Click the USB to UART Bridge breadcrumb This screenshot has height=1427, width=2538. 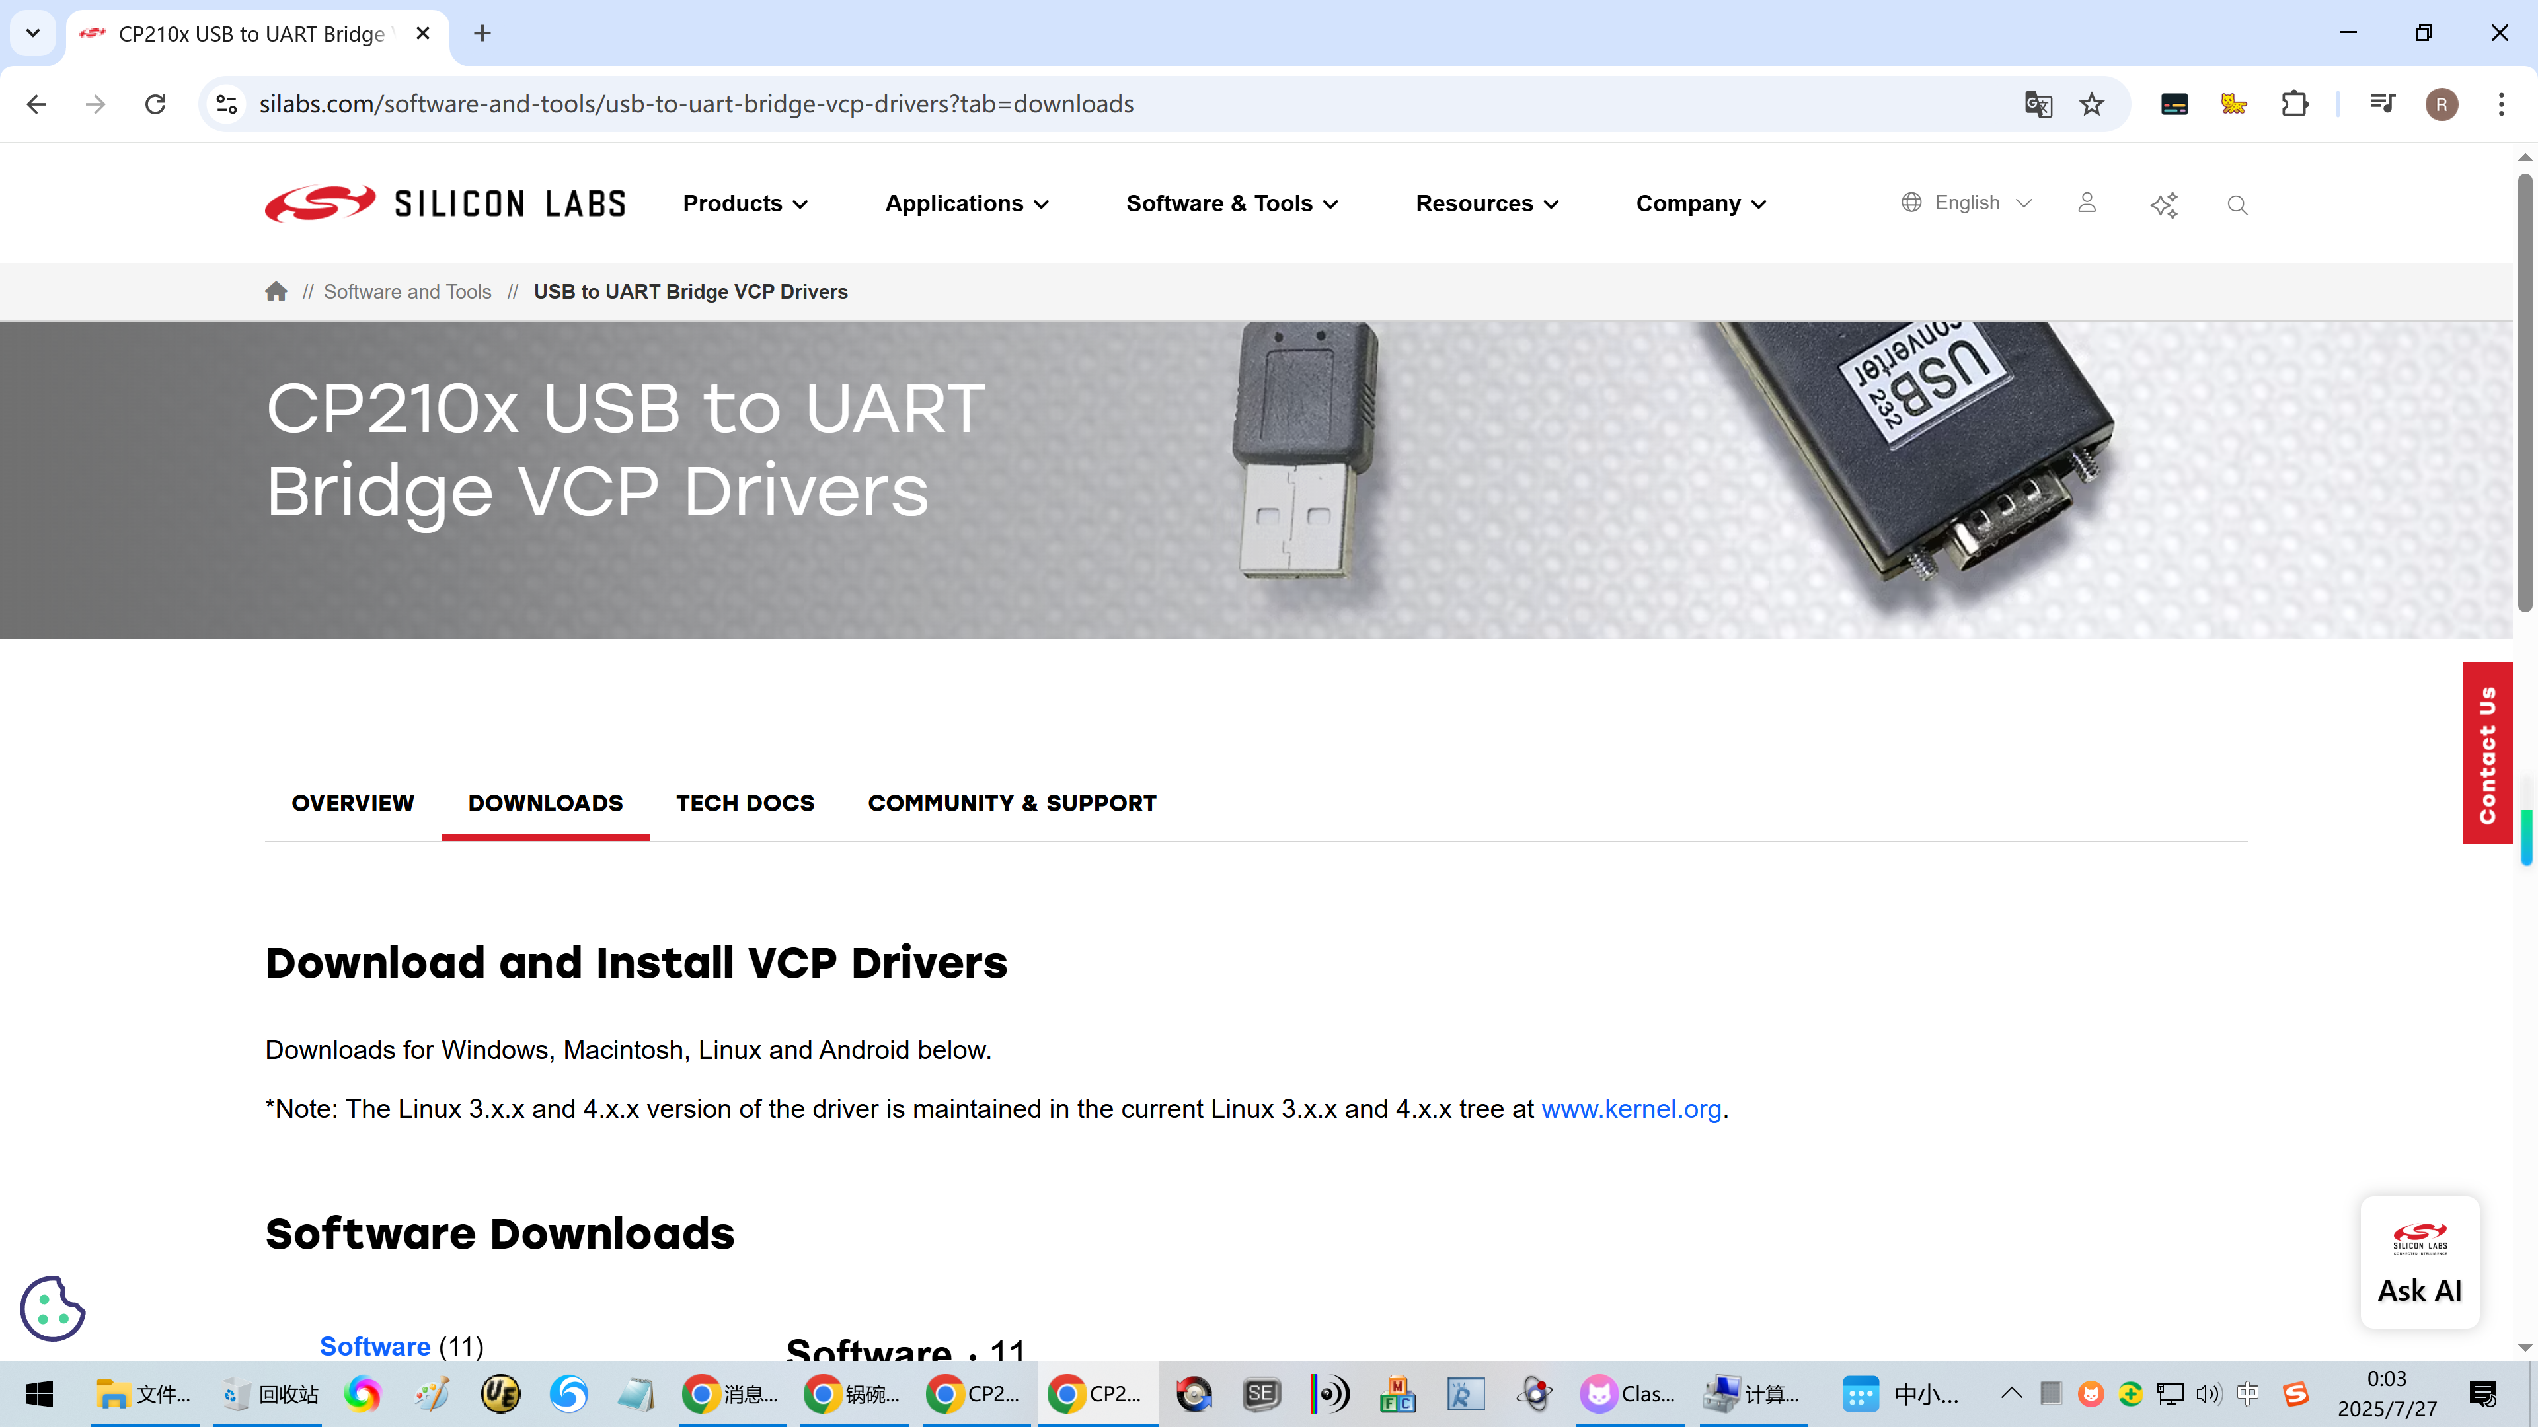691,291
